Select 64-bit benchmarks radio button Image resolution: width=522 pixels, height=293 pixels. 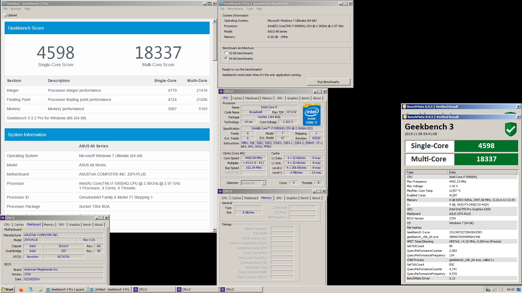click(x=226, y=59)
